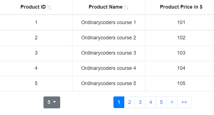Open the rows-per-page dropdown showing 5
Screen dimensions: 214x115
(52, 102)
